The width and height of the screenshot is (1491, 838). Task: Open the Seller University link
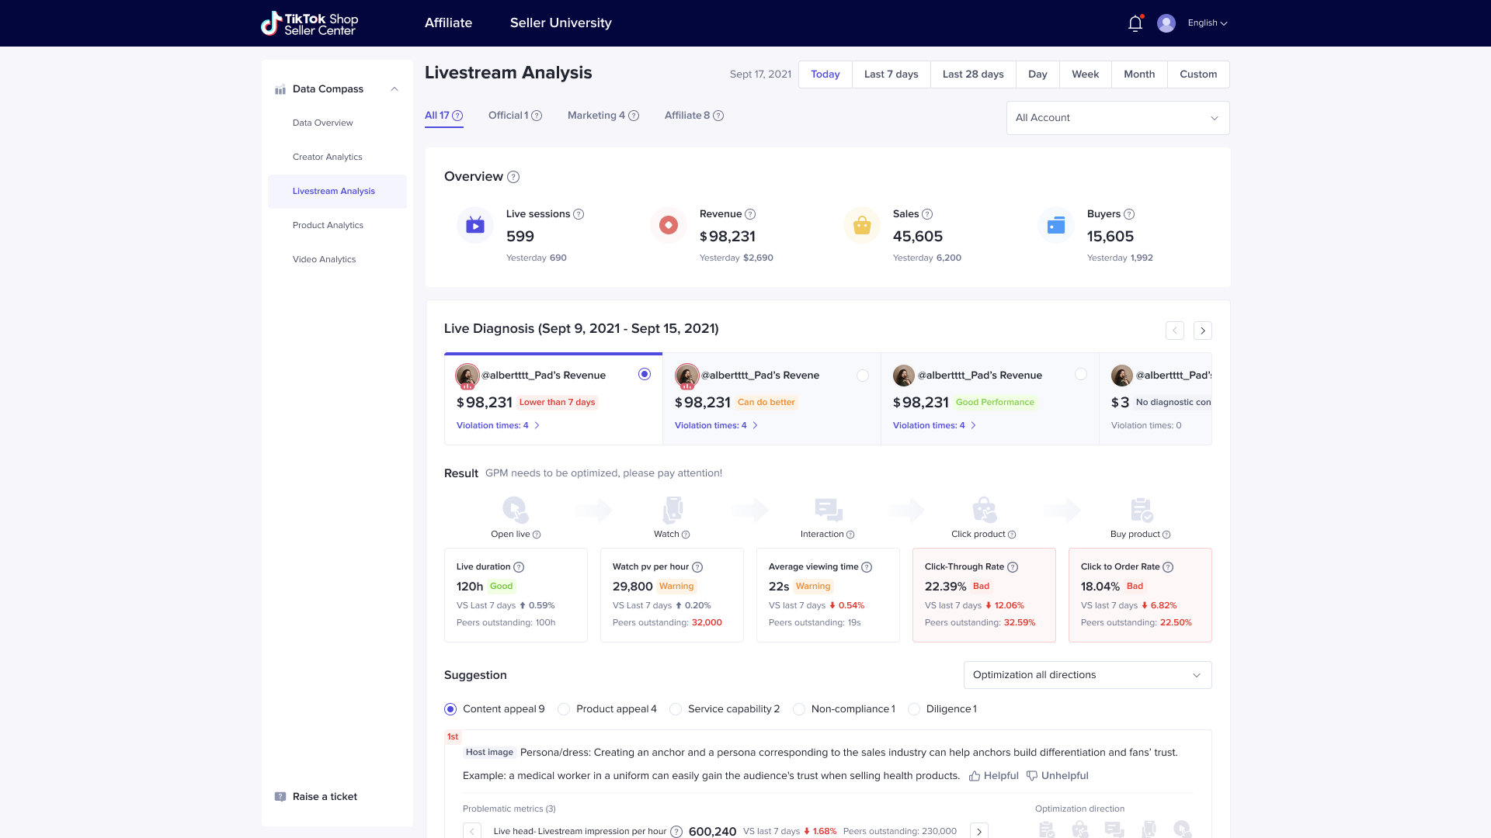tap(561, 23)
